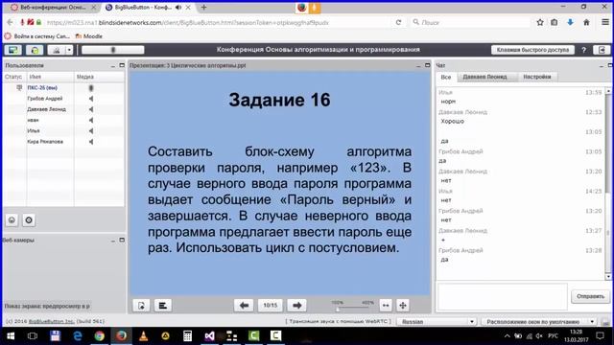Screen dimensions: 614x345
Task: Toggle microphone for ПКС-25 user
Action: tap(91, 88)
